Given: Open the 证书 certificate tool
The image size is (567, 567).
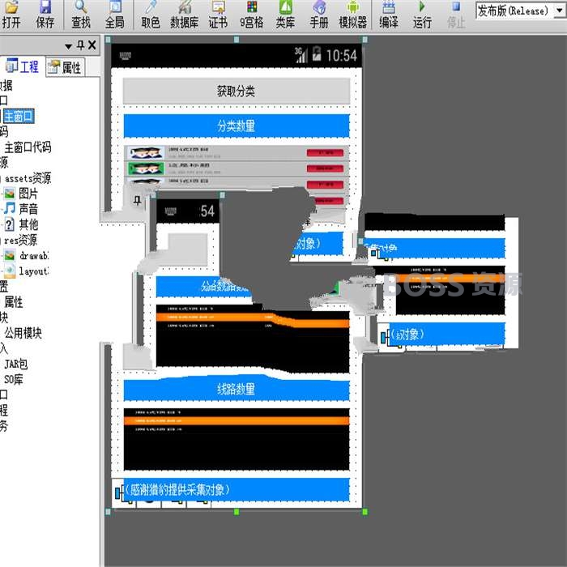Looking at the screenshot, I should (218, 15).
